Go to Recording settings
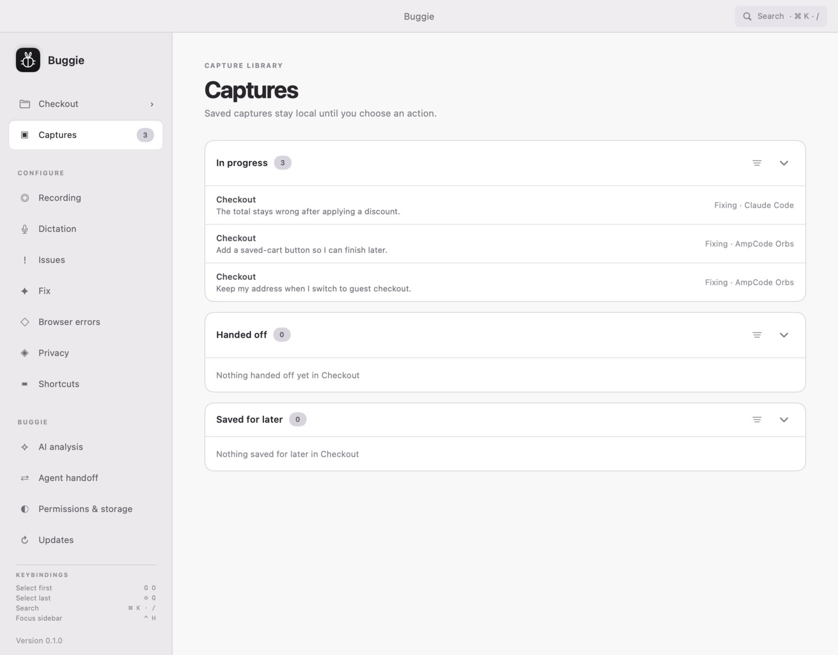The image size is (838, 655). click(x=86, y=198)
